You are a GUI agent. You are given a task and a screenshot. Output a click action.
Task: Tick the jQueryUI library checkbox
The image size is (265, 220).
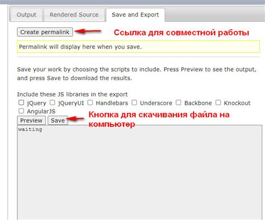coord(53,102)
